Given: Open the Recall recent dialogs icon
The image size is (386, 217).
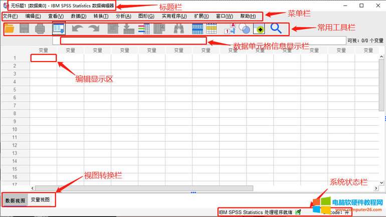Looking at the screenshot, I should [59, 29].
